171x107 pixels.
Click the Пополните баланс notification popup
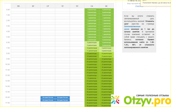(x=156, y=2)
